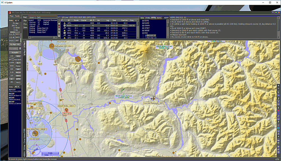Open the KDOV R01 route dropdown arrow

pos(80,26)
